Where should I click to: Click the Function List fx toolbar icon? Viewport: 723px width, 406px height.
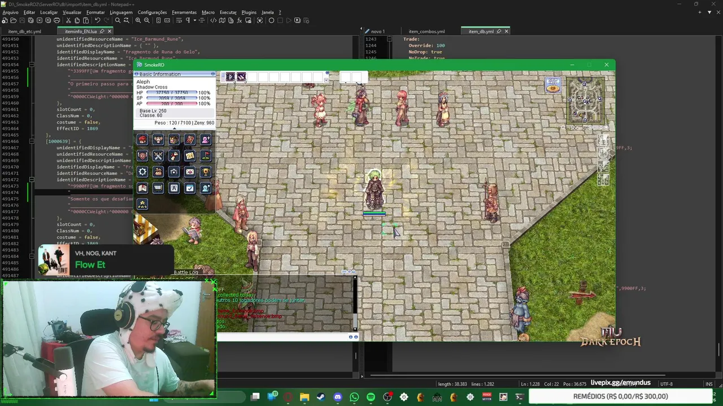(239, 20)
